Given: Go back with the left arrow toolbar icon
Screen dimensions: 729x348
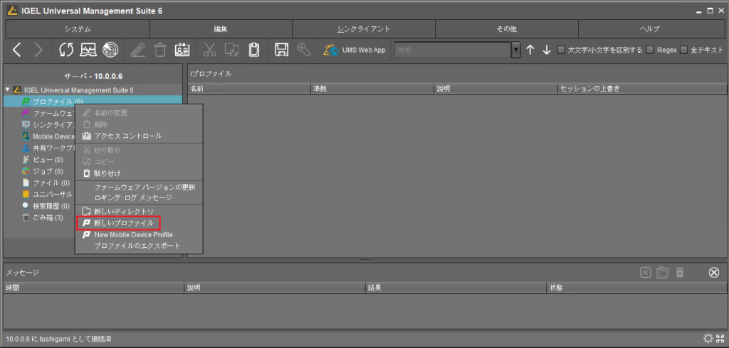Looking at the screenshot, I should [17, 50].
